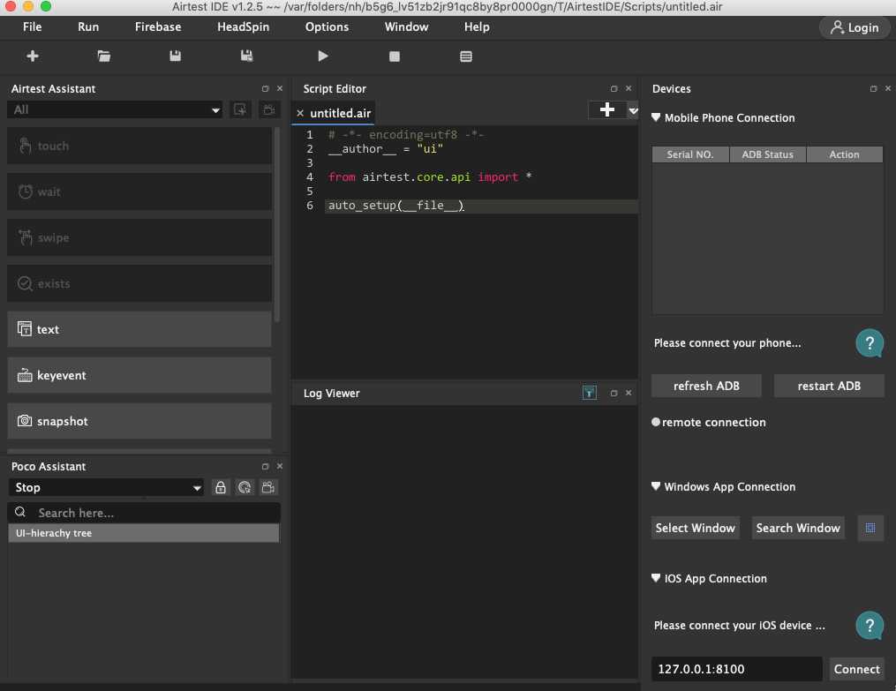This screenshot has height=691, width=896.
Task: Click the Save As toolbar icon
Action: click(246, 56)
